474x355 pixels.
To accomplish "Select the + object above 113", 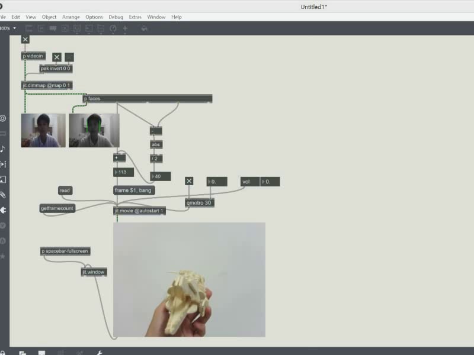I will coord(119,158).
